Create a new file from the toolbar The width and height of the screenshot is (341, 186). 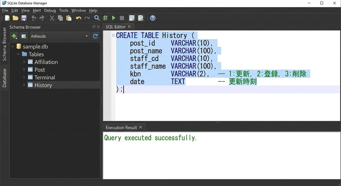(8, 18)
